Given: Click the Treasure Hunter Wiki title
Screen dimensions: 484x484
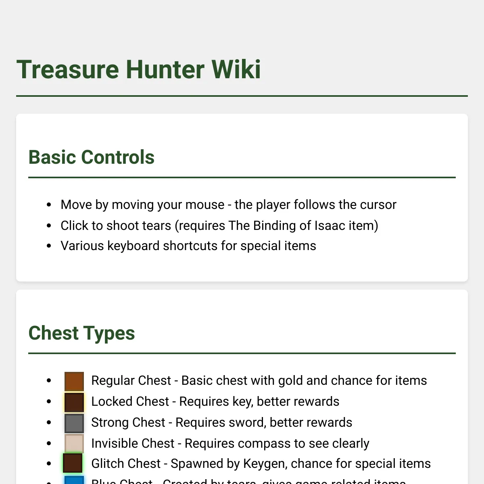Looking at the screenshot, I should click(x=139, y=69).
